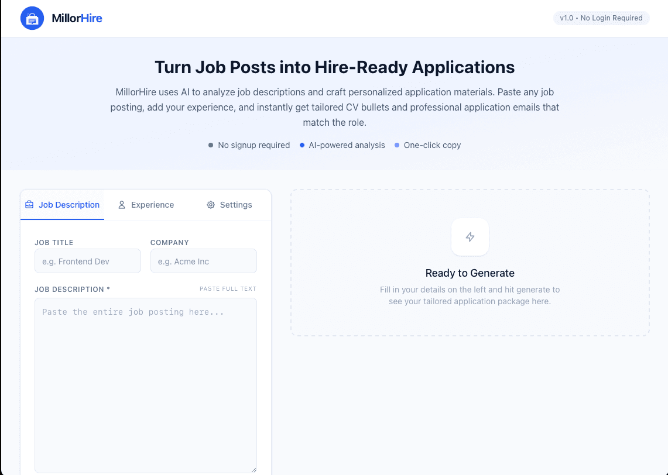This screenshot has width=668, height=475.
Task: Click the blue dot beside AI-powered analysis
Action: 302,145
